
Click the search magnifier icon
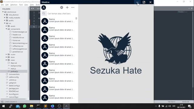[44, 13]
